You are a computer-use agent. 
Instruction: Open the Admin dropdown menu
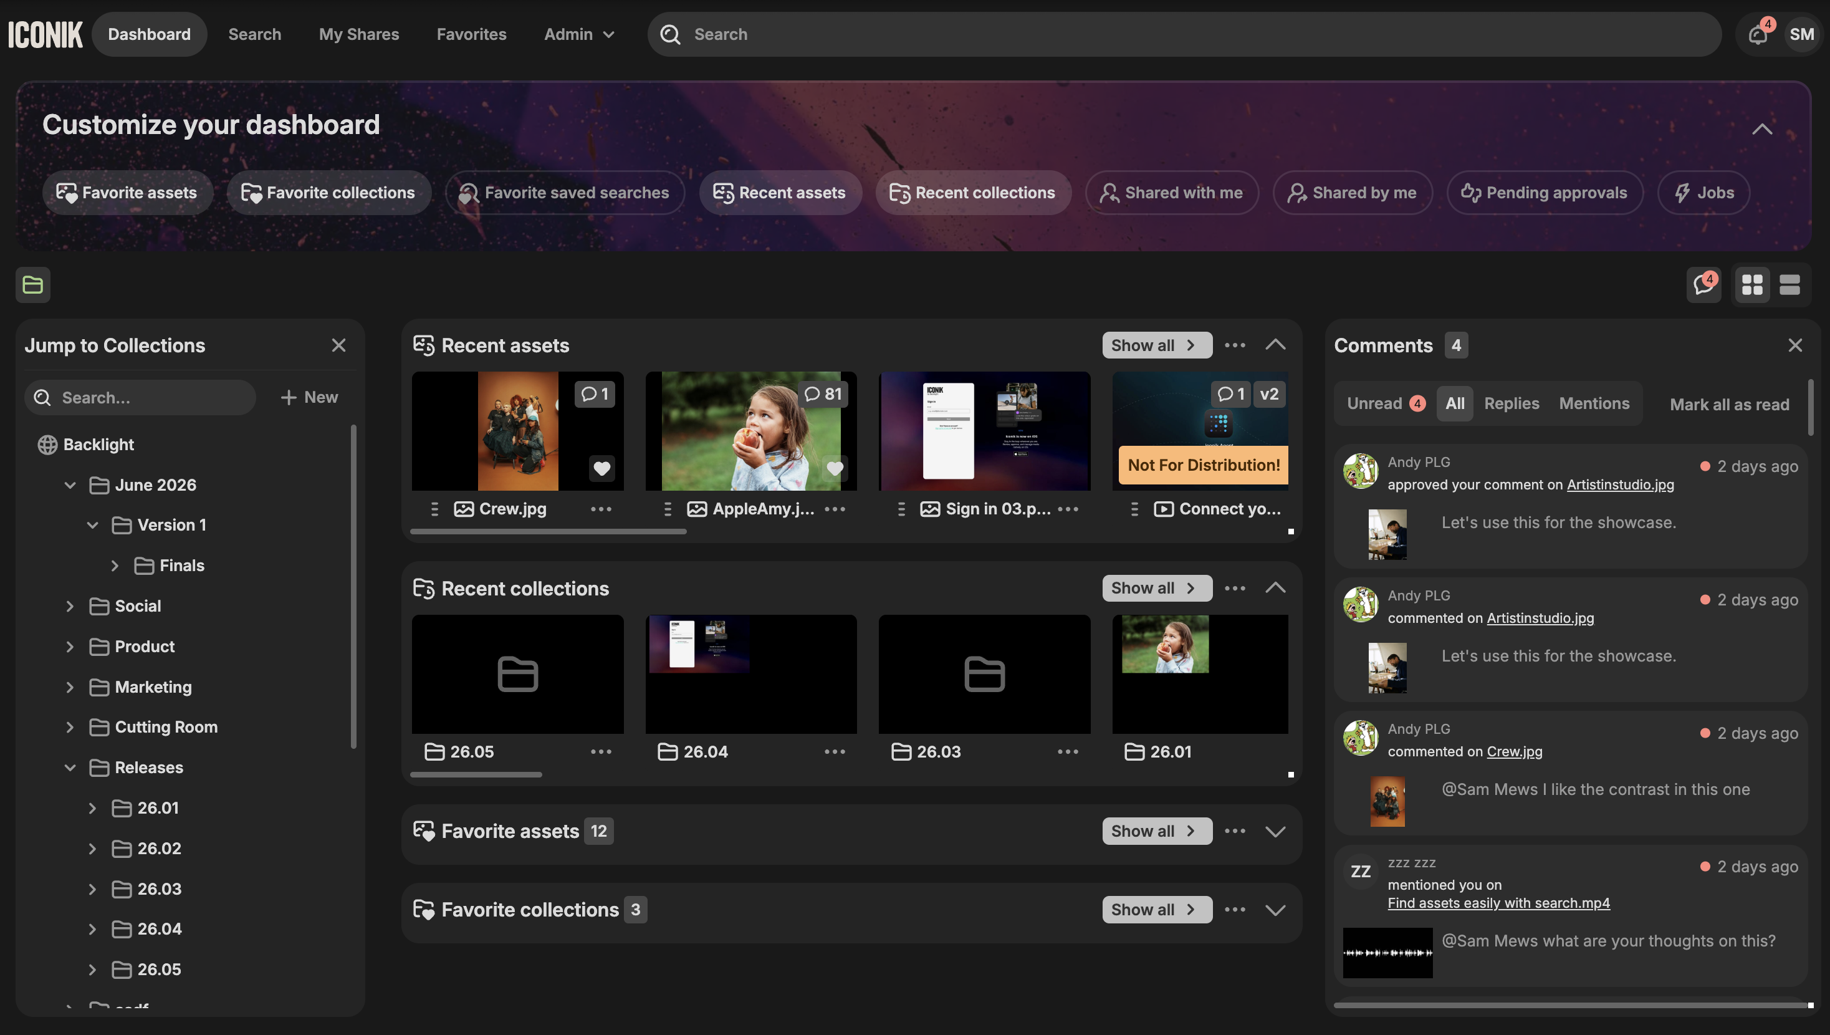click(579, 34)
